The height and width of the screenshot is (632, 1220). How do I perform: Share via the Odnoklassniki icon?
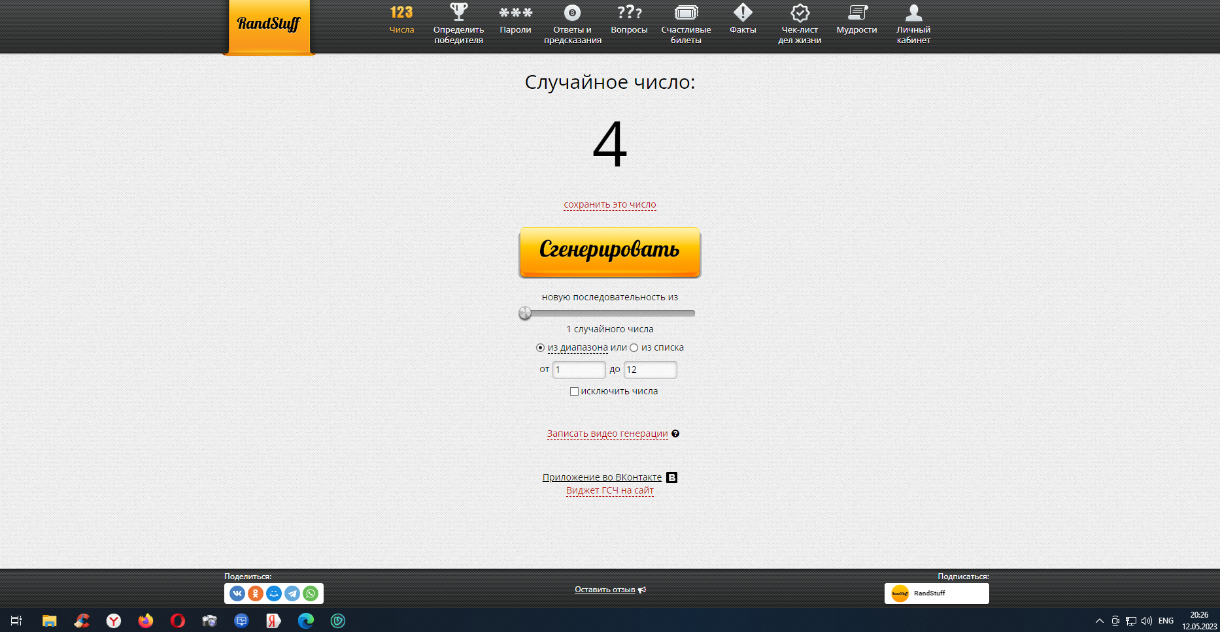click(256, 593)
